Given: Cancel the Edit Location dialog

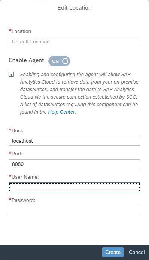Looking at the screenshot, I should (137, 252).
